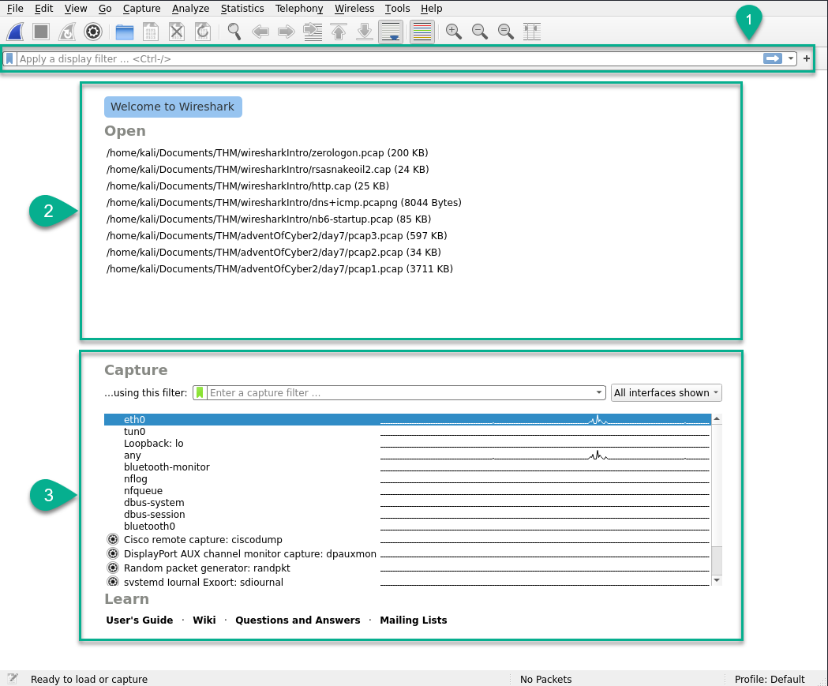Image resolution: width=828 pixels, height=686 pixels.
Task: Click the resize columns icon
Action: pyautogui.click(x=532, y=32)
